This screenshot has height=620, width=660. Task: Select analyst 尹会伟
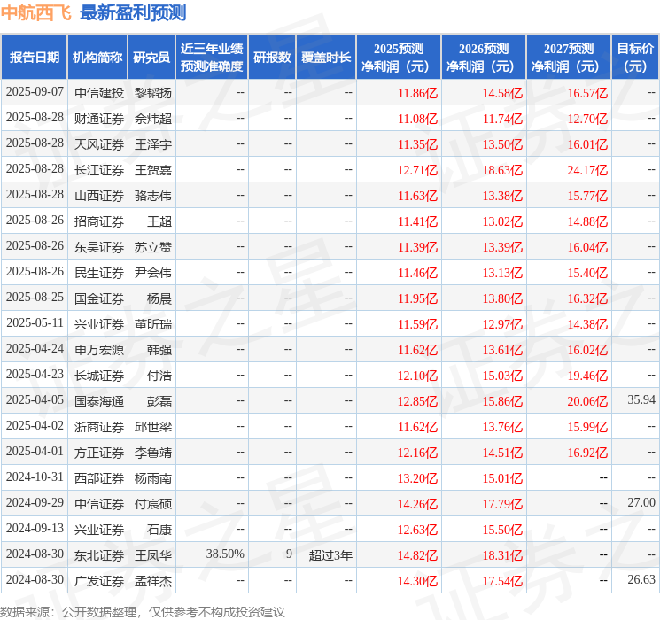point(153,273)
